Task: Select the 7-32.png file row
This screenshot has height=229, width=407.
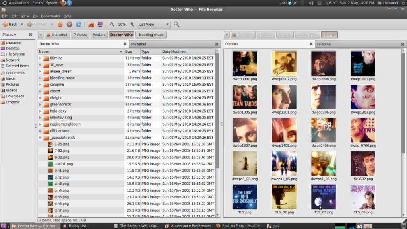Action: point(126,151)
